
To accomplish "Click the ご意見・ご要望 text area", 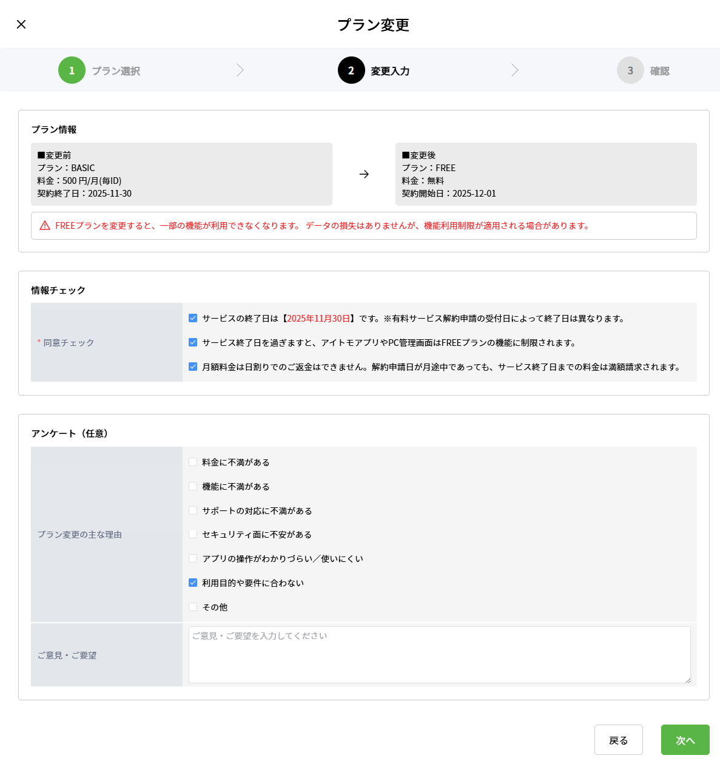I will coord(439,655).
